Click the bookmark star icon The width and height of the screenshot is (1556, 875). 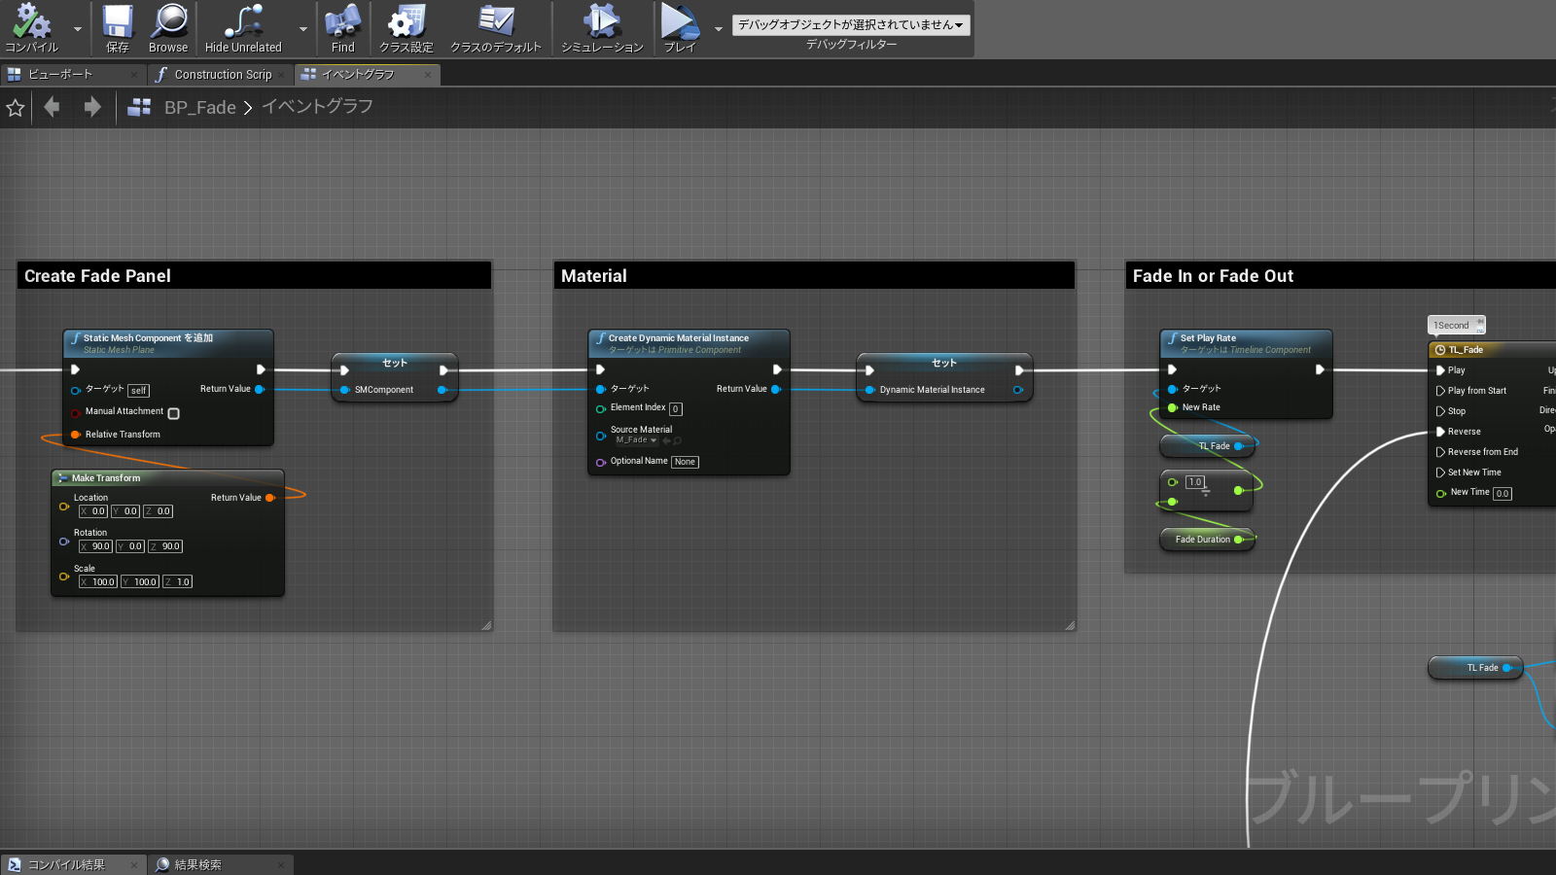(16, 108)
